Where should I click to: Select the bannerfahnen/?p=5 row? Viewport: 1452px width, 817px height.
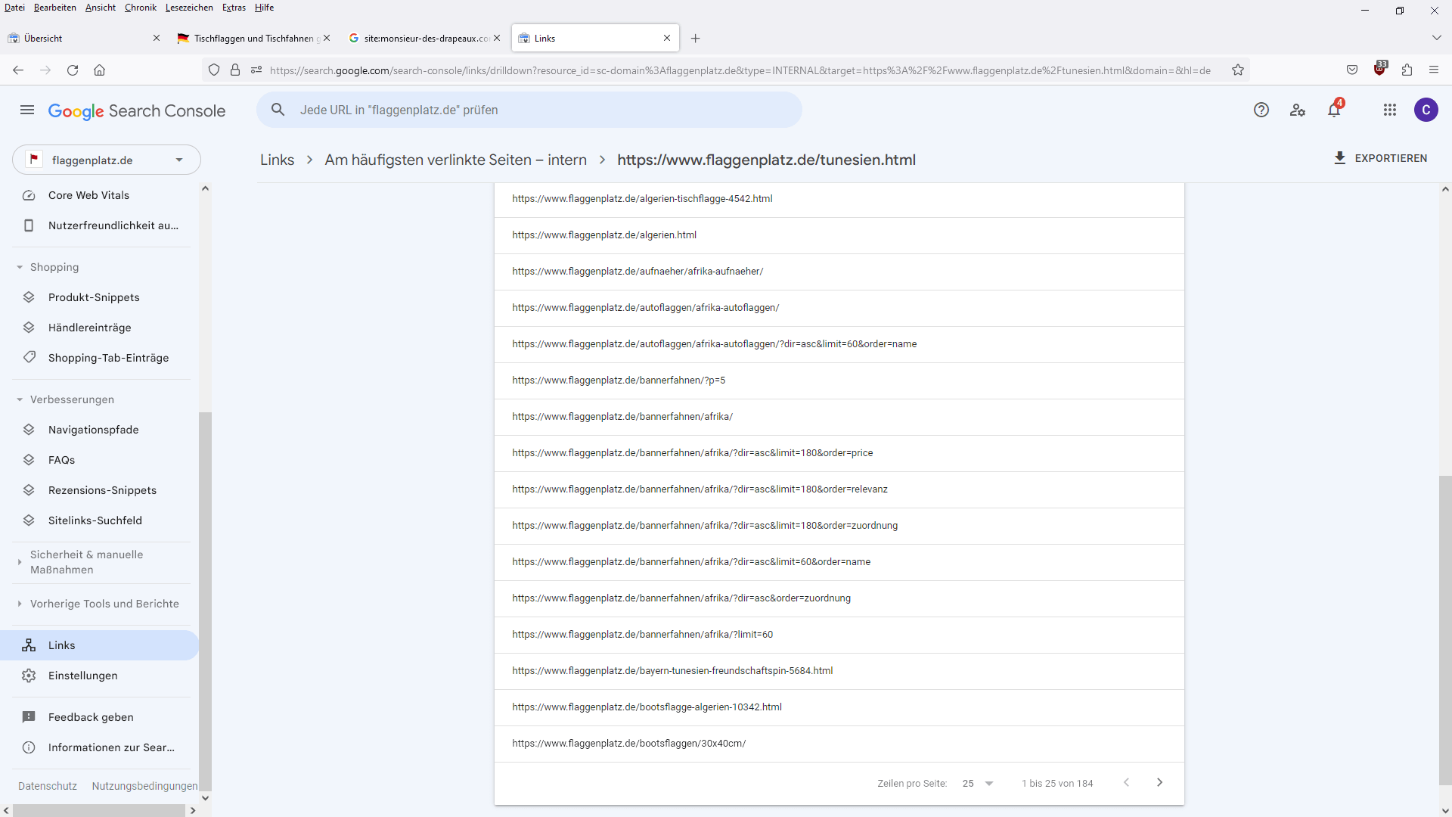[x=839, y=381]
